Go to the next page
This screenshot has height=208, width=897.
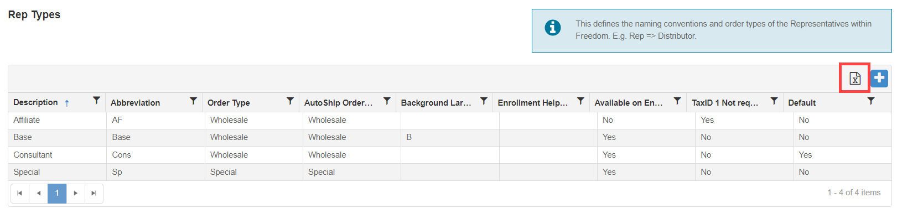[x=76, y=193]
